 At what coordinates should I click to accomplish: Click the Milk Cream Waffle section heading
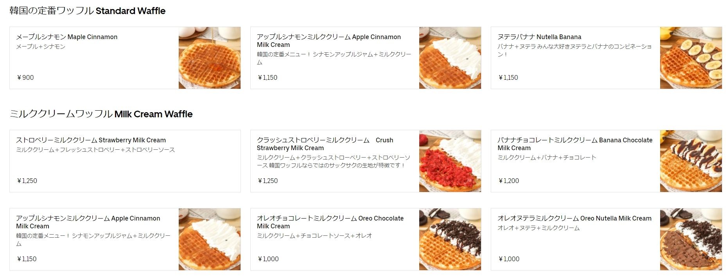(x=101, y=114)
